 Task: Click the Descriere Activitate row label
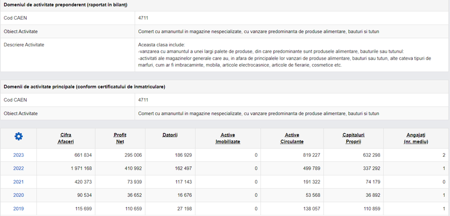(24, 45)
